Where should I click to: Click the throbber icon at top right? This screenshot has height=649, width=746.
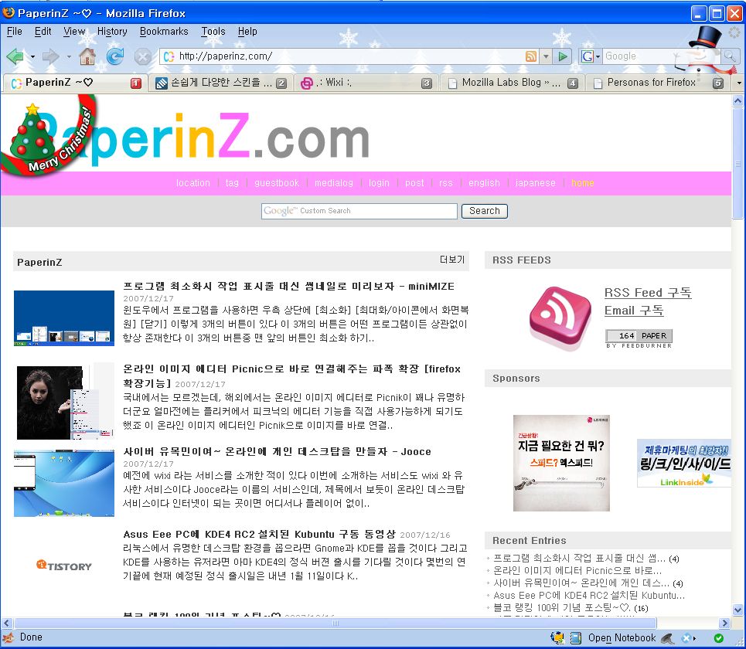pos(735,32)
